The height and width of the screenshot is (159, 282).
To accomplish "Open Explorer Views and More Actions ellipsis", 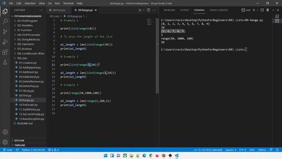I will (41, 10).
